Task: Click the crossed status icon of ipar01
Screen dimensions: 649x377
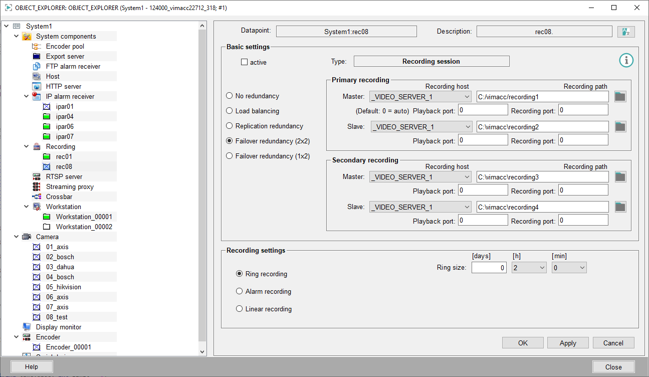Action: [47, 106]
